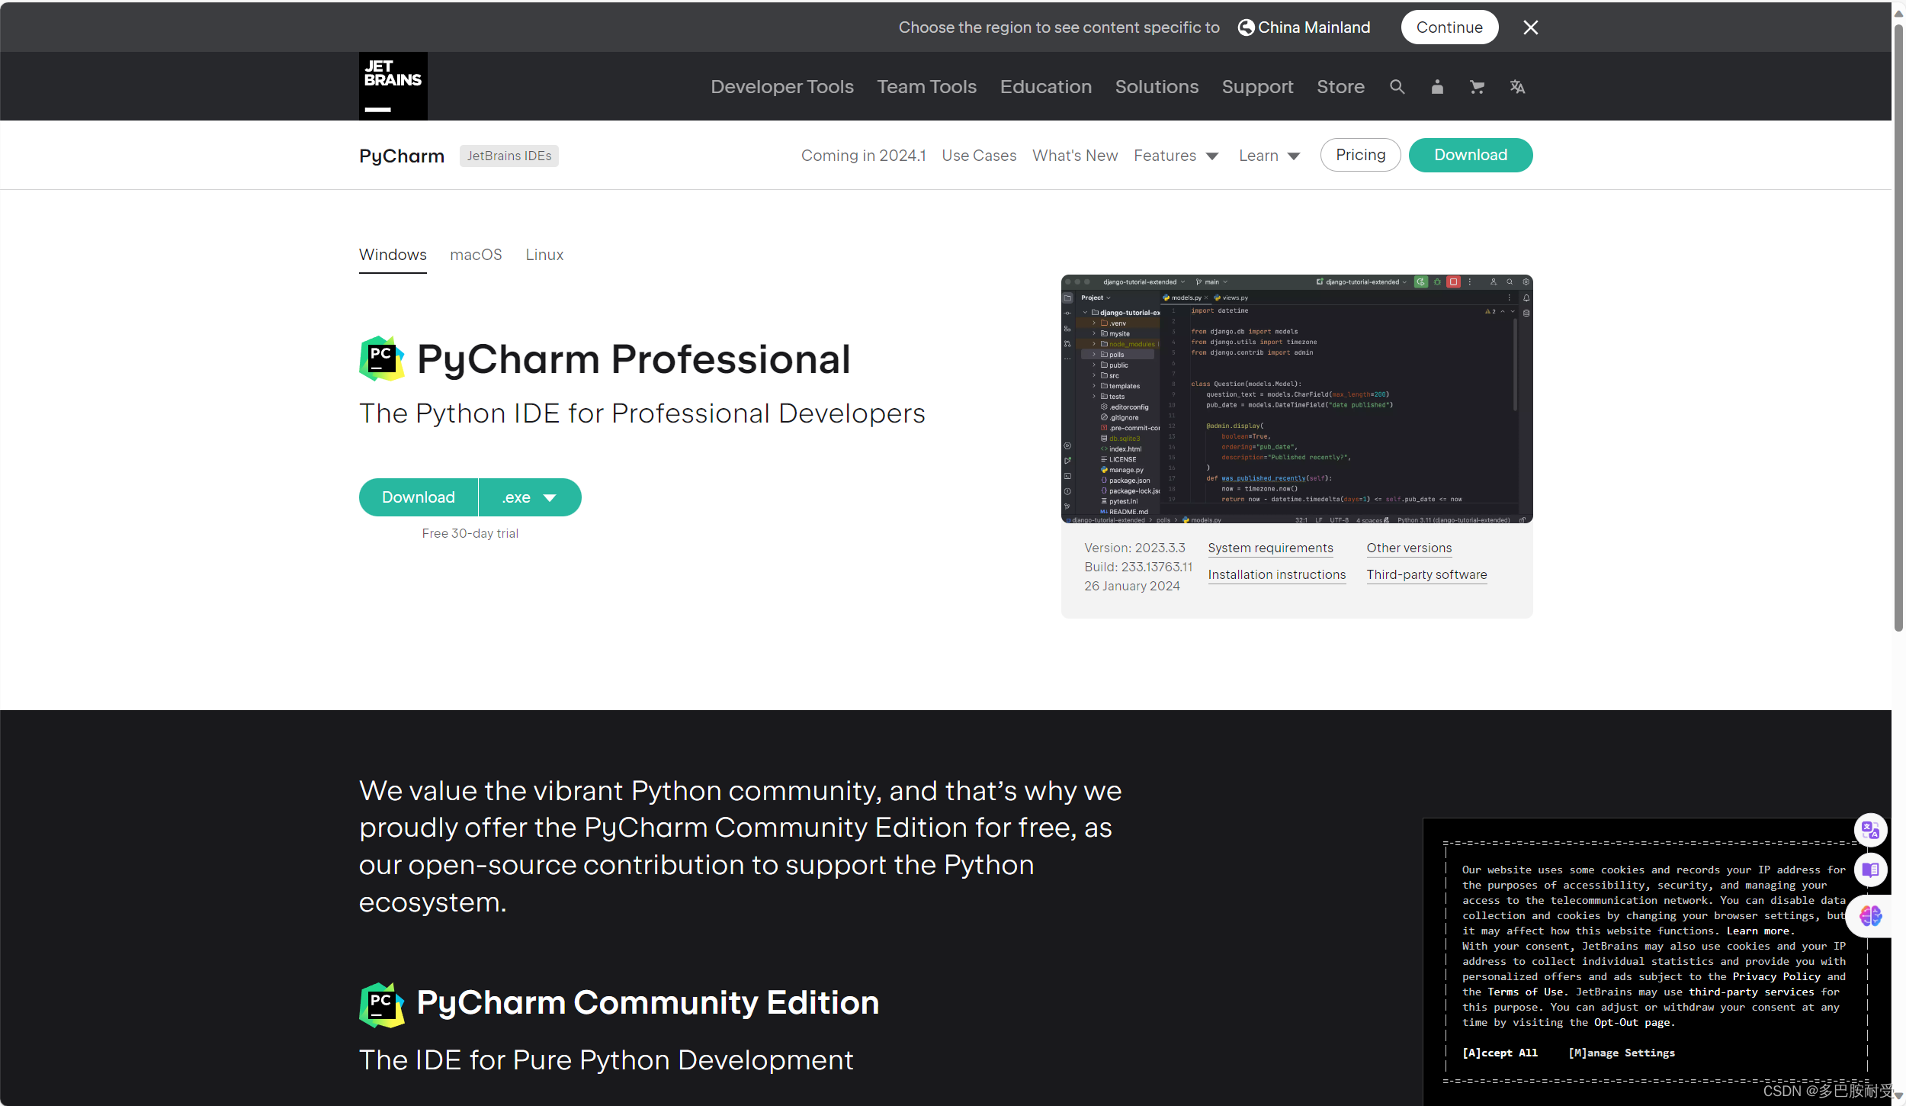
Task: Go to the PyCharm product home link
Action: point(402,156)
